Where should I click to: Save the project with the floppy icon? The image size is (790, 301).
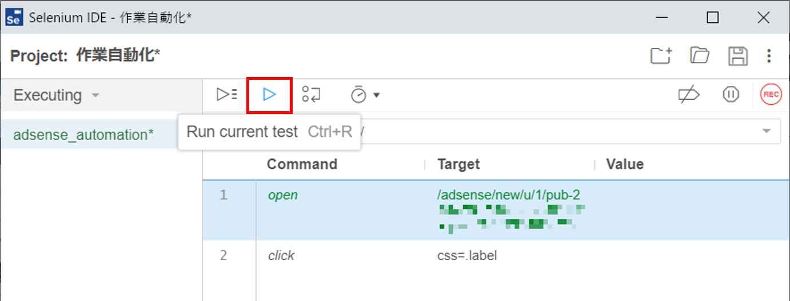click(x=737, y=56)
